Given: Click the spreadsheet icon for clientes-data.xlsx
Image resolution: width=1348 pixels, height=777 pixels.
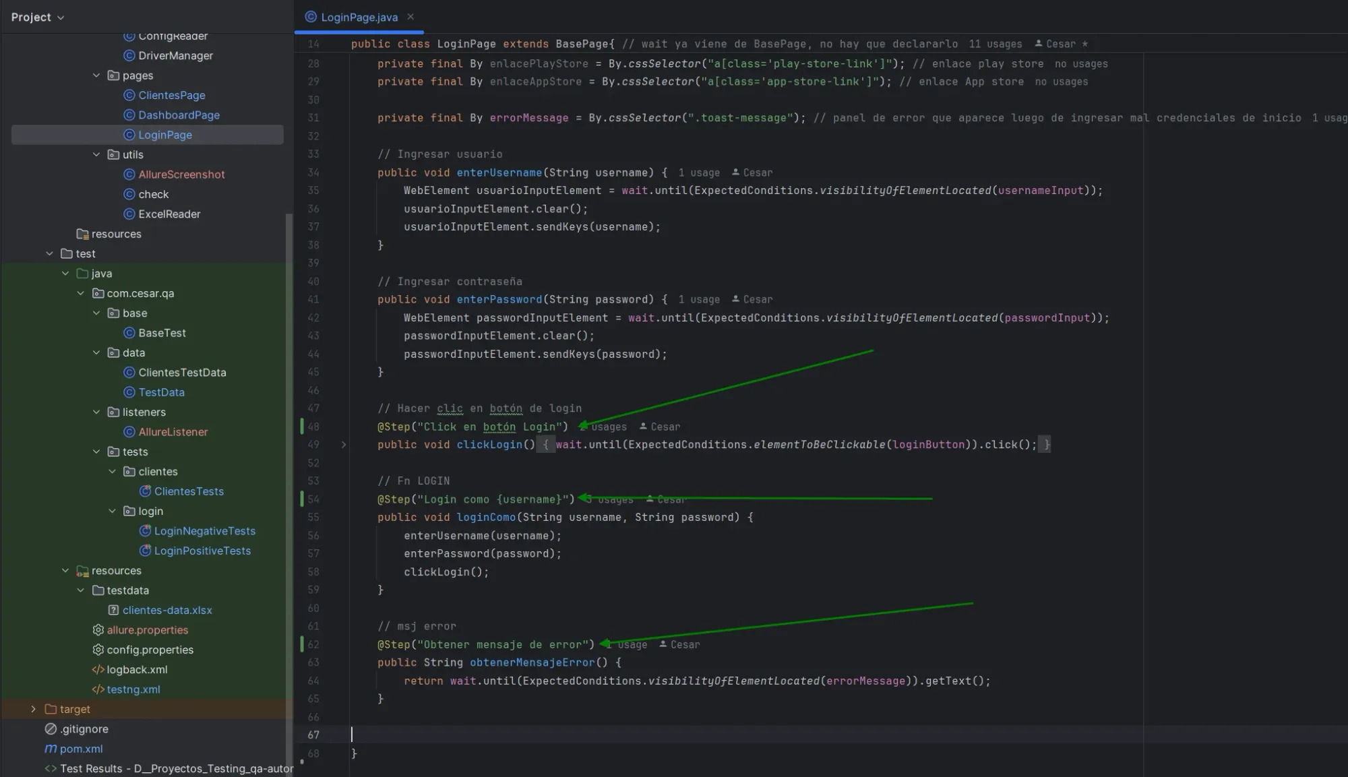Looking at the screenshot, I should click(x=113, y=610).
